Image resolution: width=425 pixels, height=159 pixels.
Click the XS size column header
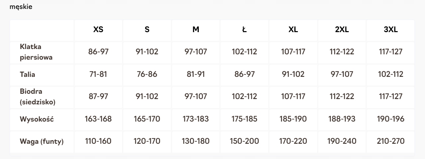(98, 29)
